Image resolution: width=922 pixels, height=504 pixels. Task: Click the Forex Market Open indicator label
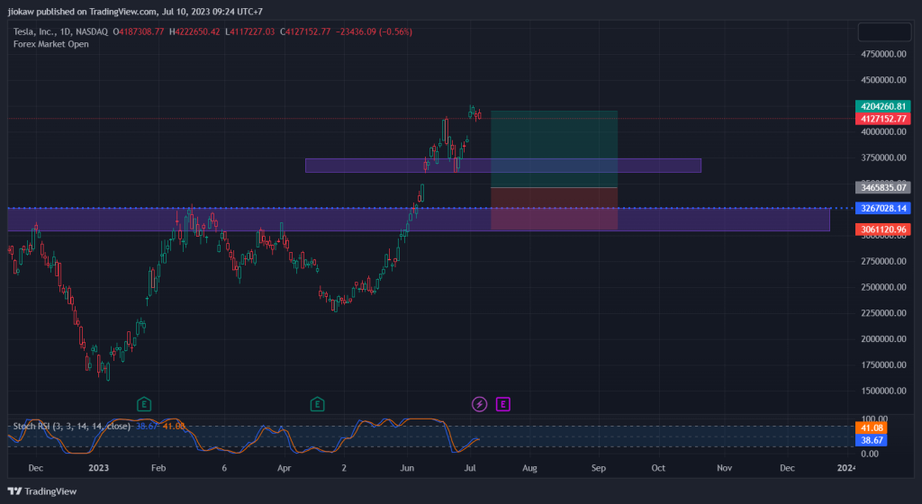(51, 44)
